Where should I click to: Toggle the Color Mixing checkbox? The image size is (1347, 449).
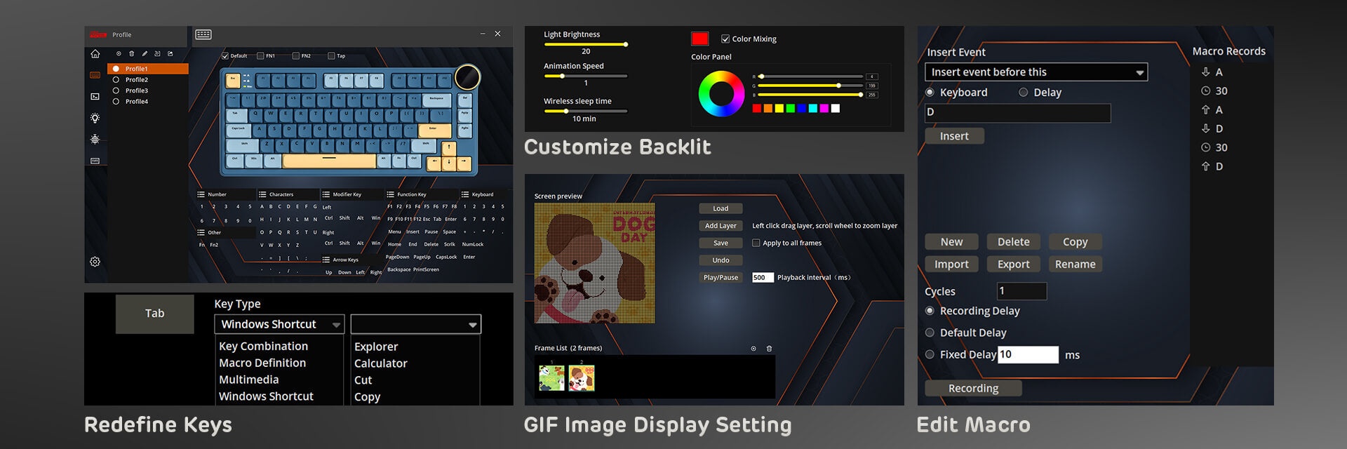pyautogui.click(x=725, y=39)
